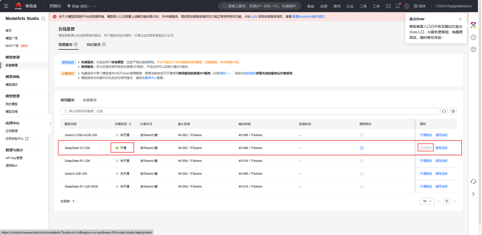
Task: Sort by 付费状态 column
Action: click(x=130, y=124)
